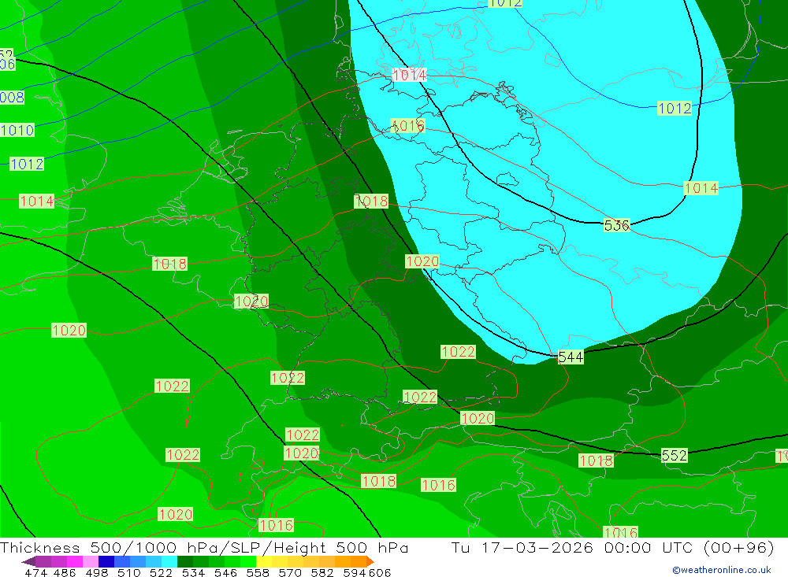This screenshot has height=577, width=788.
Task: Click the legend value 606
Action: pyautogui.click(x=379, y=572)
